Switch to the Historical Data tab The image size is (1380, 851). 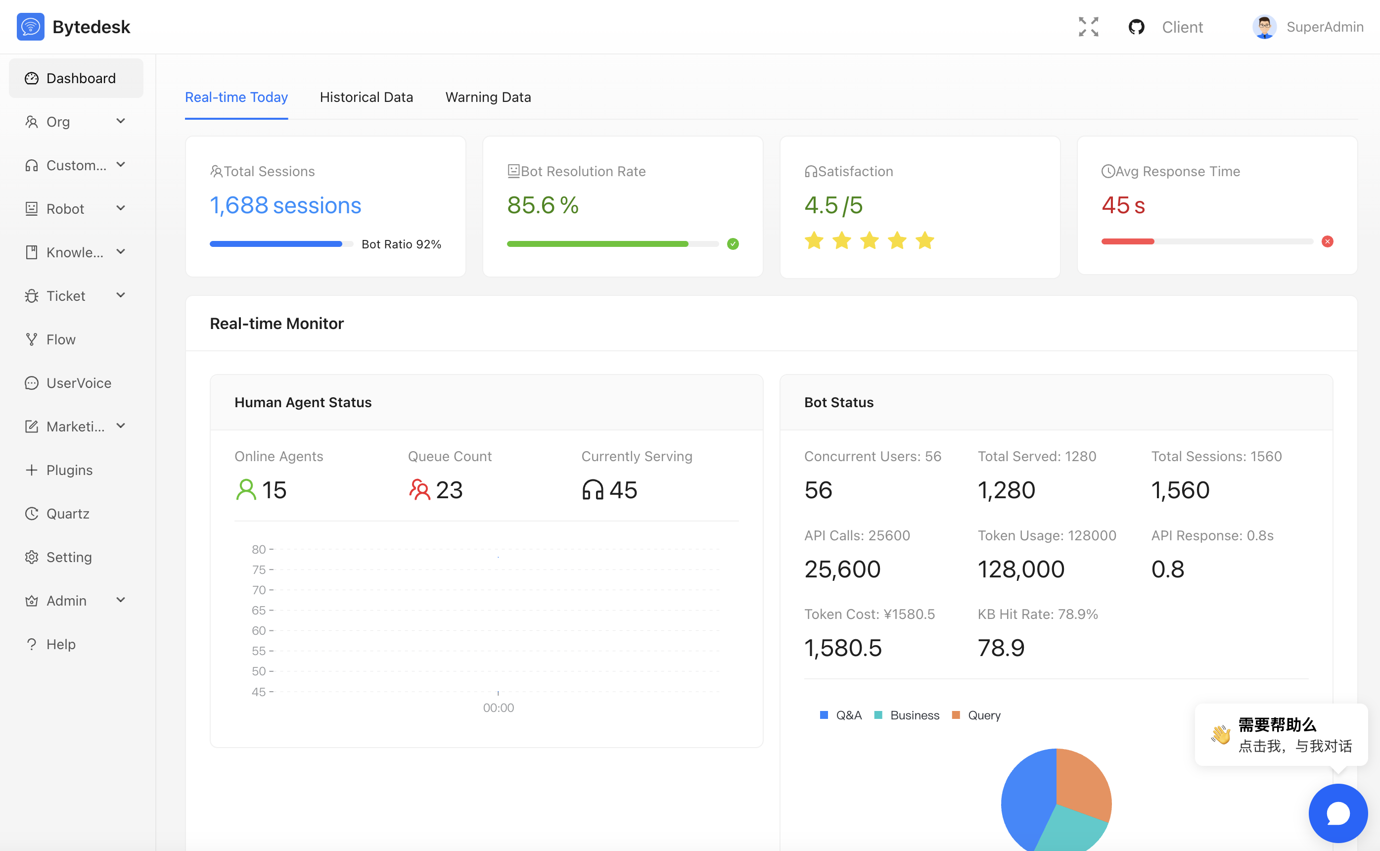coord(366,97)
